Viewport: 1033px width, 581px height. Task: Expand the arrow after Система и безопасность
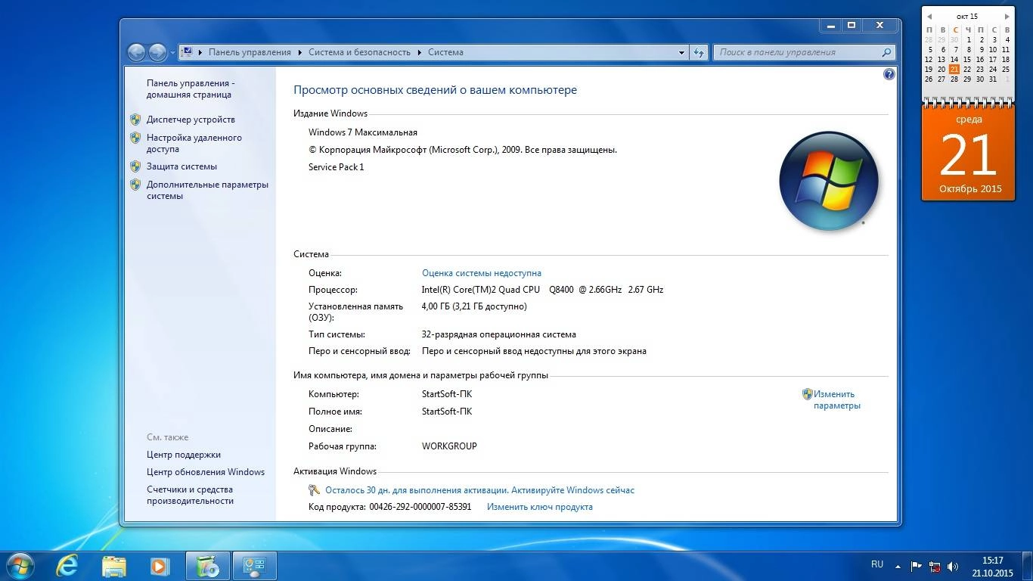(419, 52)
